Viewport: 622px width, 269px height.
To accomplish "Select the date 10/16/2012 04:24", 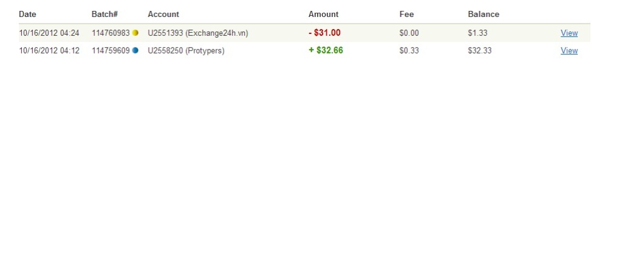I will pos(49,33).
